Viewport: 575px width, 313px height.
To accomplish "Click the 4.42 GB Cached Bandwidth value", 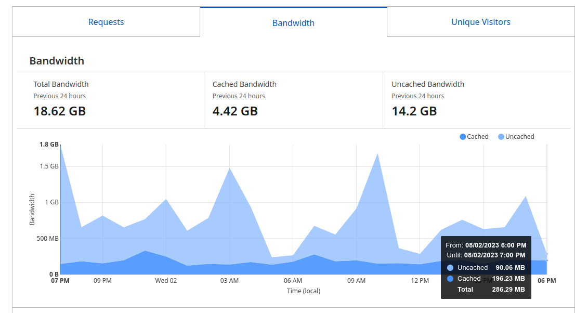I will pyautogui.click(x=235, y=111).
